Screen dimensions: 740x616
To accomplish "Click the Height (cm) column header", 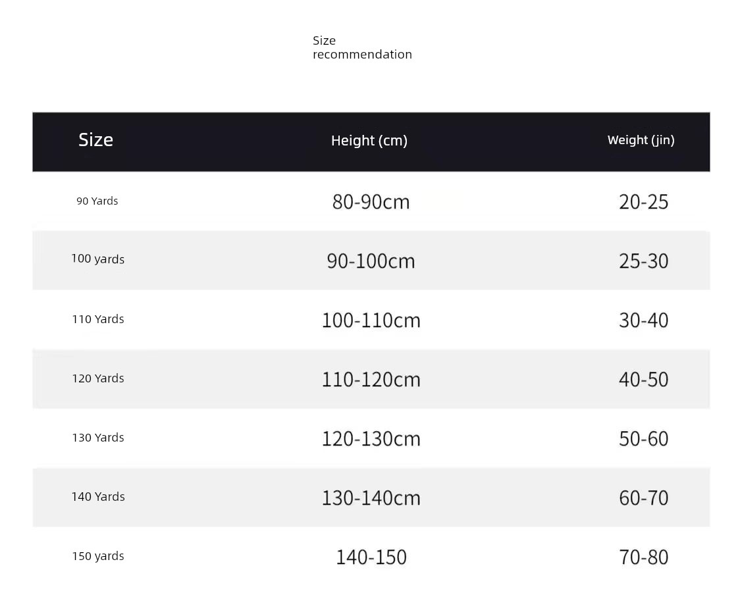I will pyautogui.click(x=369, y=141).
